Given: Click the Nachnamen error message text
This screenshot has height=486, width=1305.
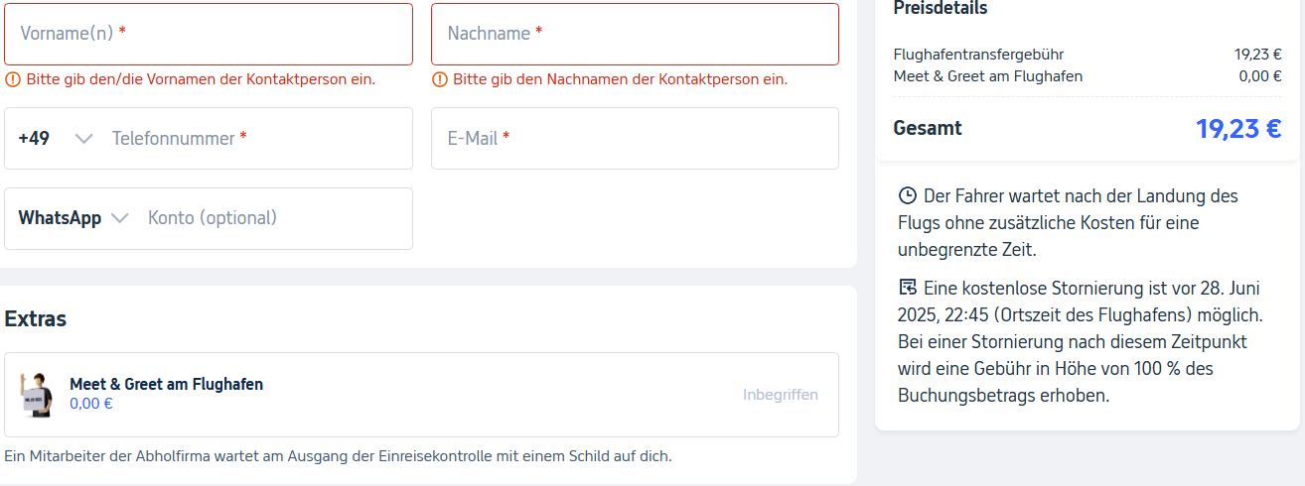Looking at the screenshot, I should tap(621, 79).
